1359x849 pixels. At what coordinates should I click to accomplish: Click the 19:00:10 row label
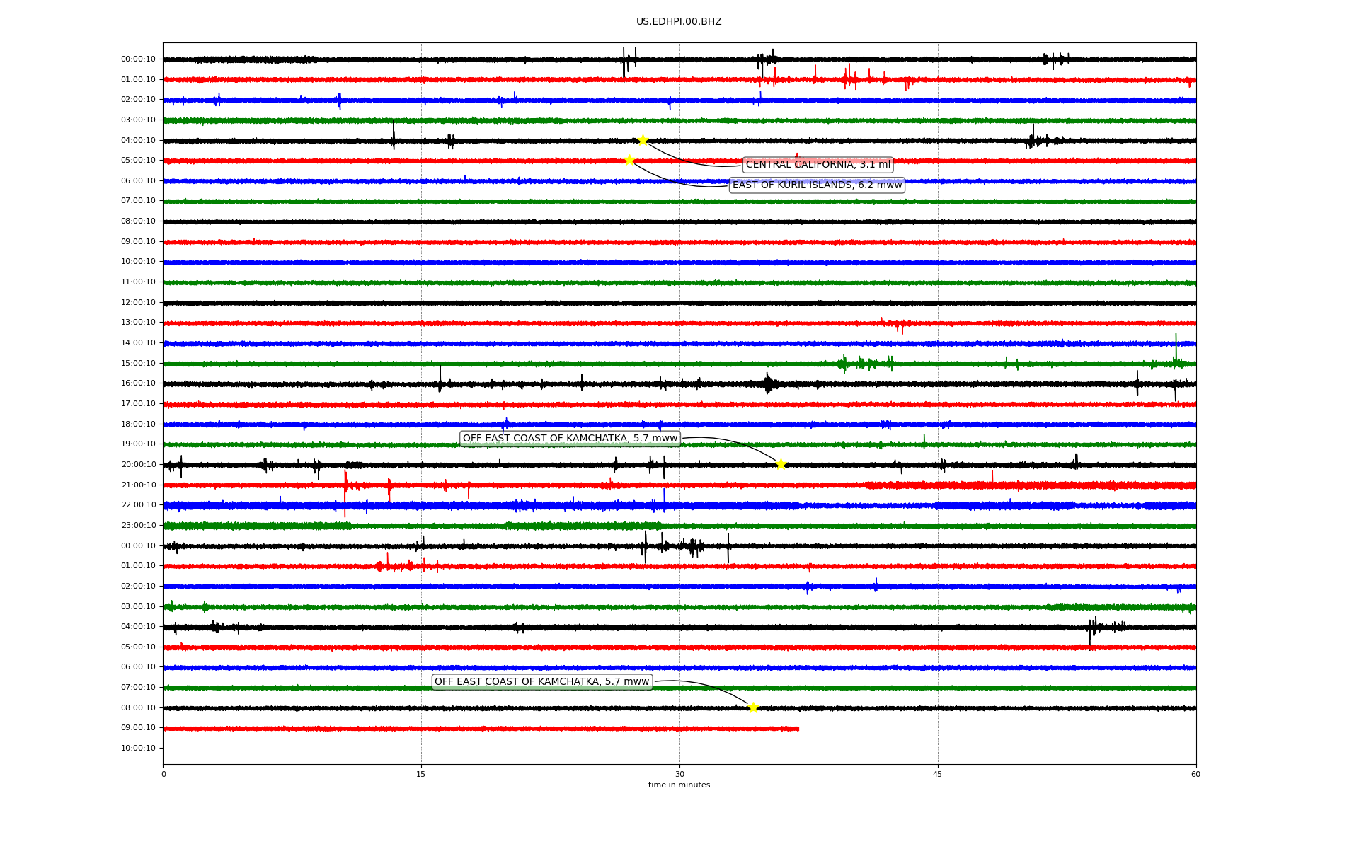point(138,444)
